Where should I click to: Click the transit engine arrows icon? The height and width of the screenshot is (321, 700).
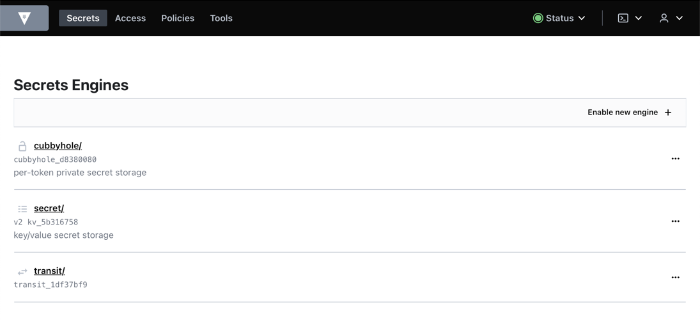click(22, 271)
